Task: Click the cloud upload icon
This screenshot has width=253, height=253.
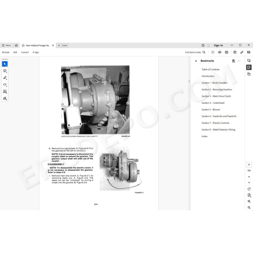Action: 220,52
